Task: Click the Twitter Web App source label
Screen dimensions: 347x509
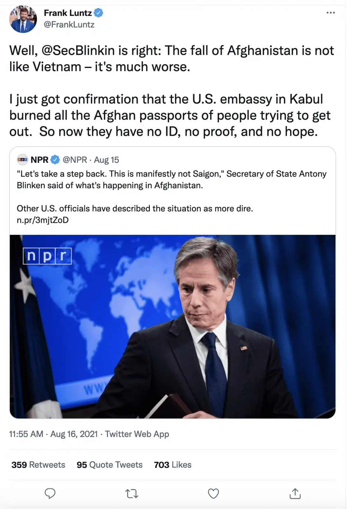Action: tap(137, 434)
